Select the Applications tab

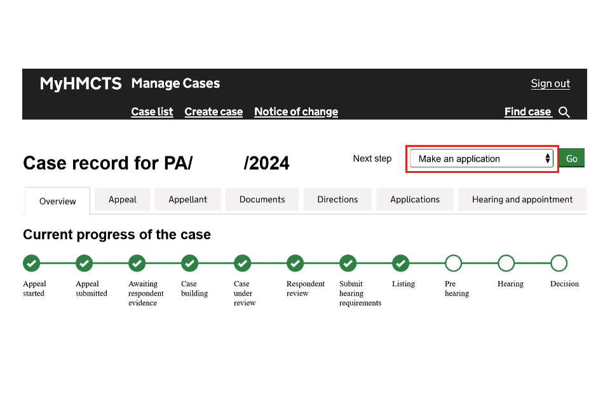(x=415, y=200)
